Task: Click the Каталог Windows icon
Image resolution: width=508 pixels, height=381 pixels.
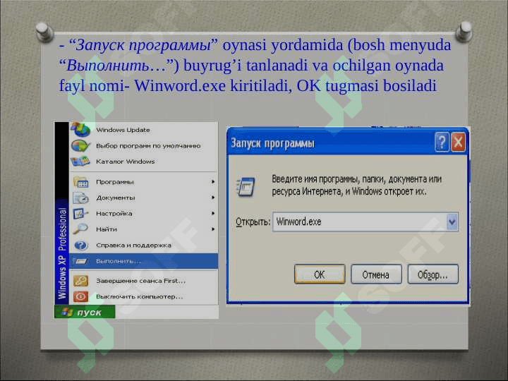Action: 80,162
